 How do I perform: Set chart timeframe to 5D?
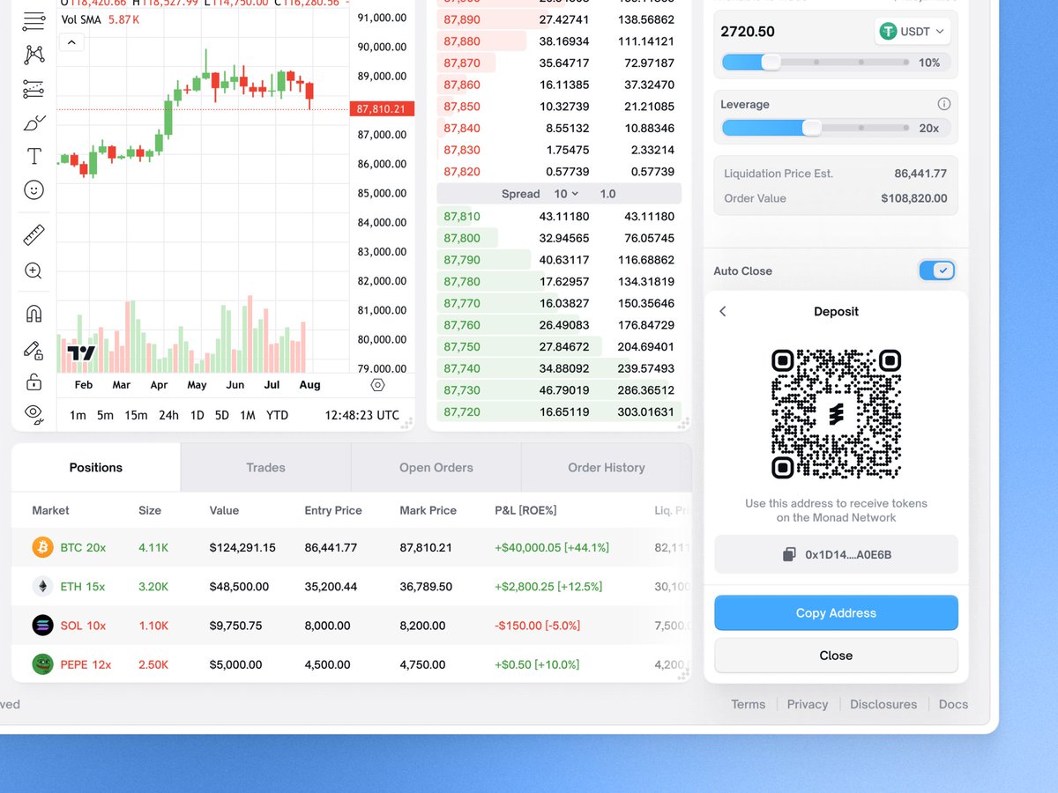[222, 415]
